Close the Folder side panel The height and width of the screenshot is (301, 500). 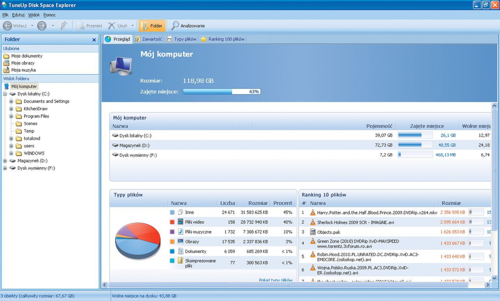click(x=94, y=40)
